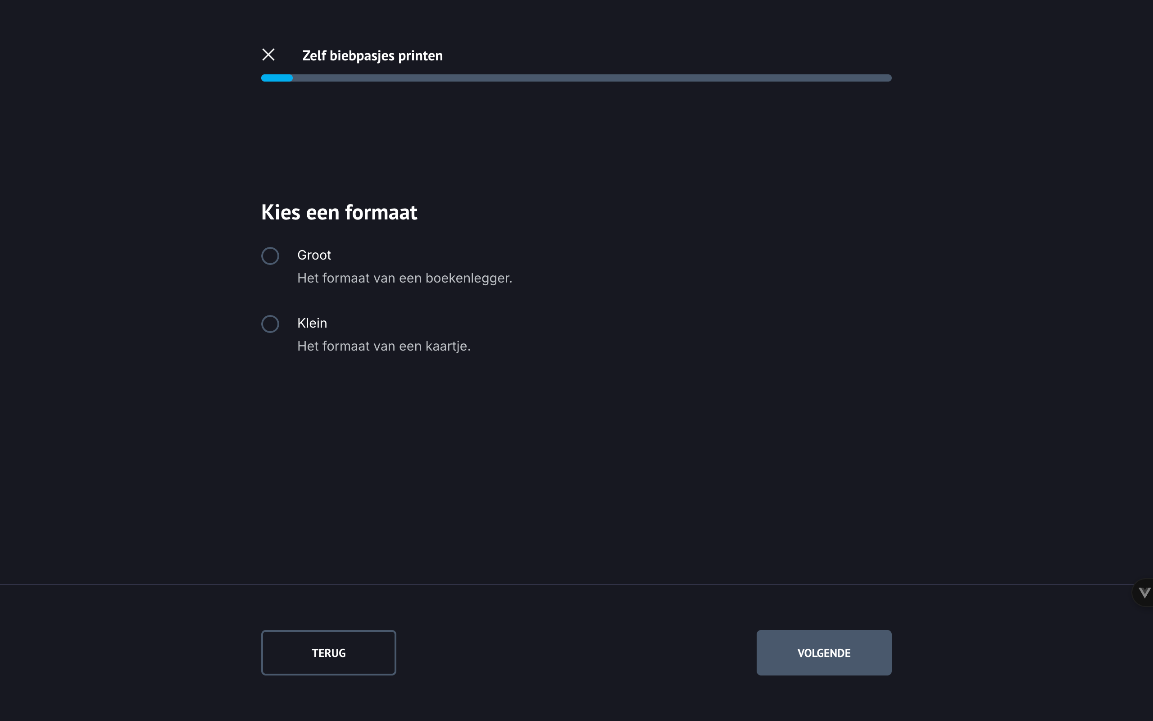The width and height of the screenshot is (1153, 721).
Task: Click the 'Zelf biebpasjes printen' title
Action: click(x=372, y=56)
